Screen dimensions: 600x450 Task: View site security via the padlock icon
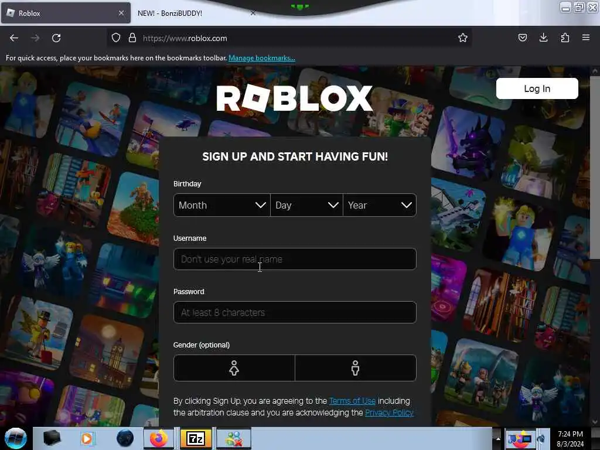[x=132, y=38]
